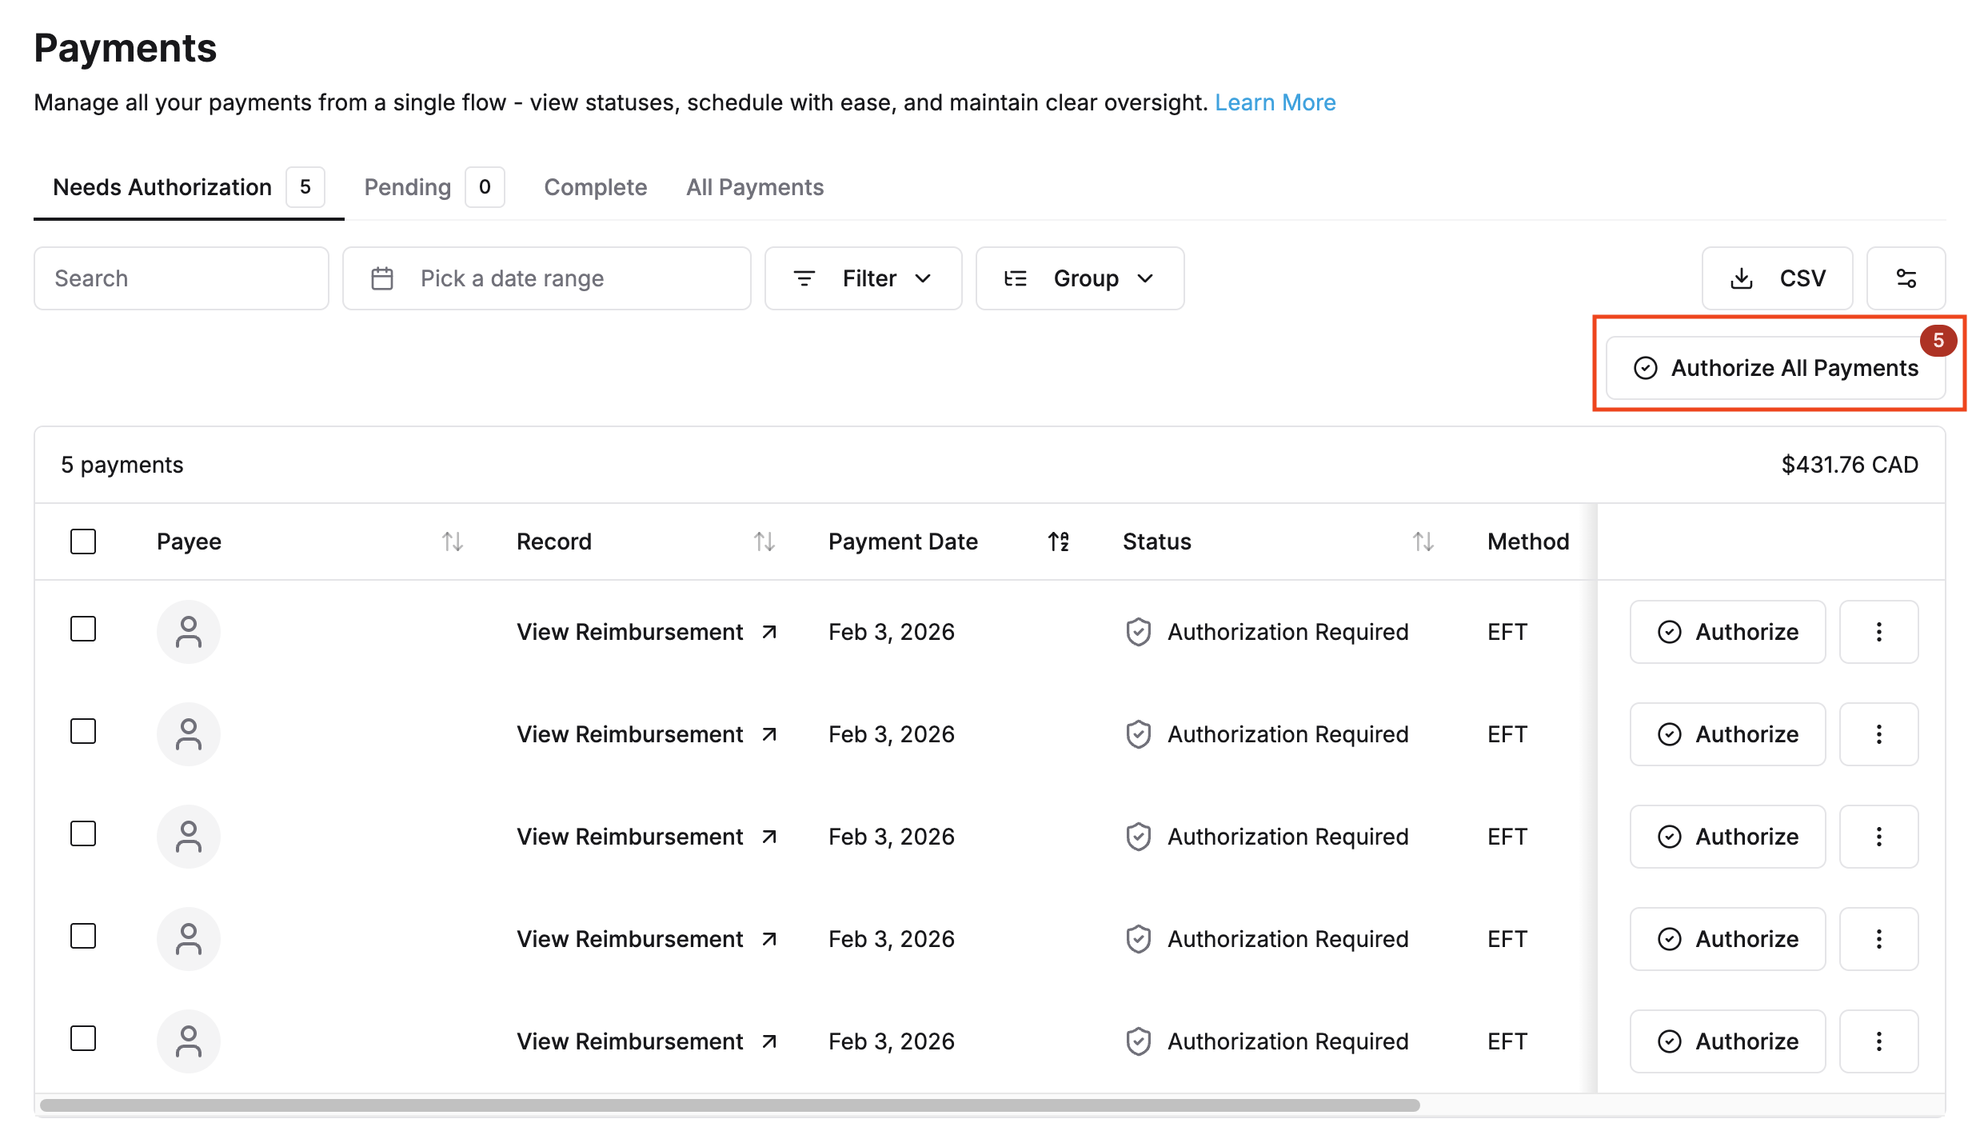Open the Learn More link
Viewport: 1980px width, 1131px height.
click(x=1275, y=102)
